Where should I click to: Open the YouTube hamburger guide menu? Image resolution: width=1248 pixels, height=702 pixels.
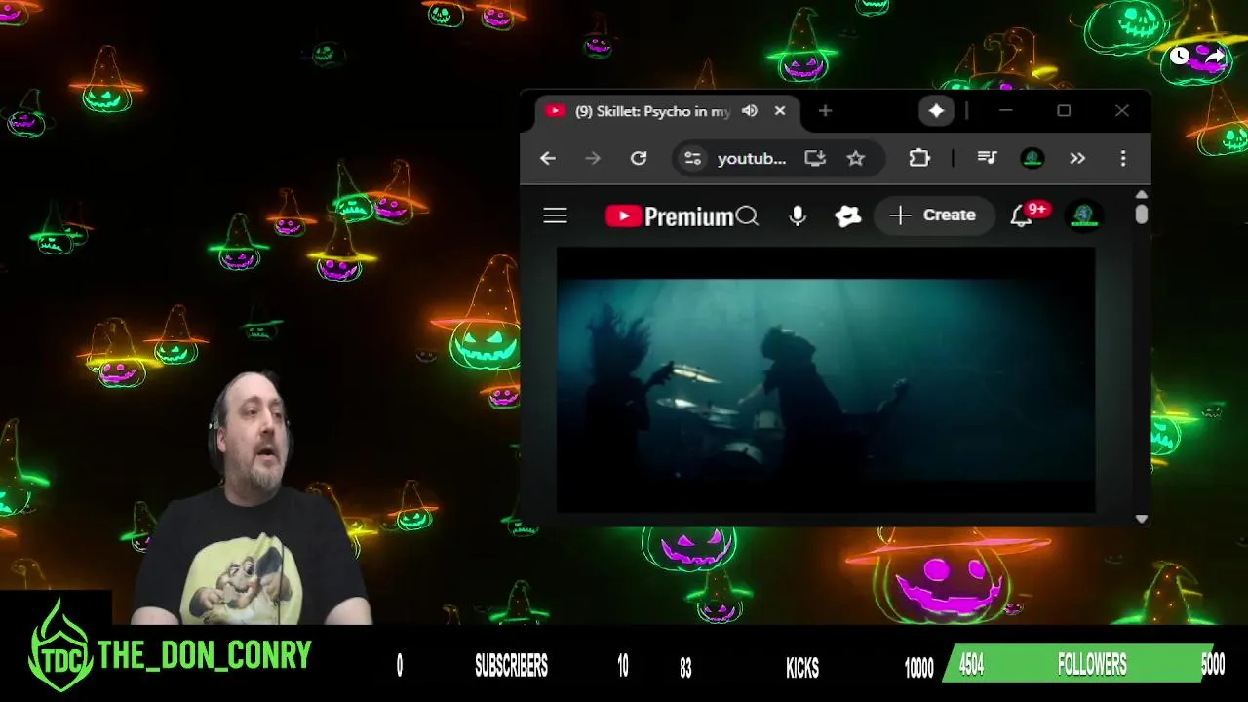coord(555,215)
